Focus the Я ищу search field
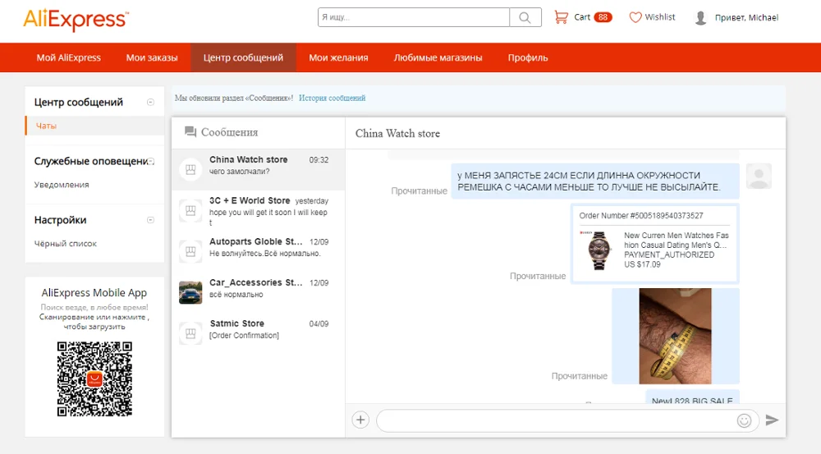 point(414,17)
